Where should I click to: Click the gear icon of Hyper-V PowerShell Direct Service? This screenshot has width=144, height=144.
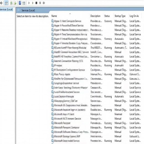point(52,25)
